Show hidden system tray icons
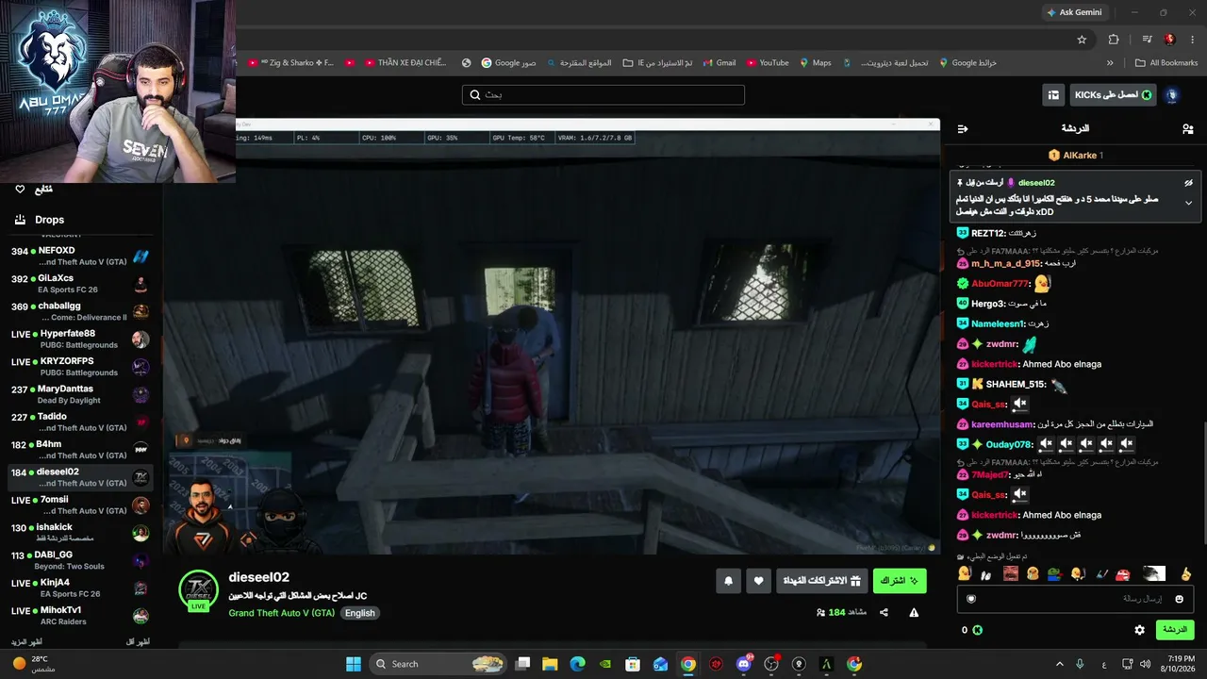 pos(1059,664)
